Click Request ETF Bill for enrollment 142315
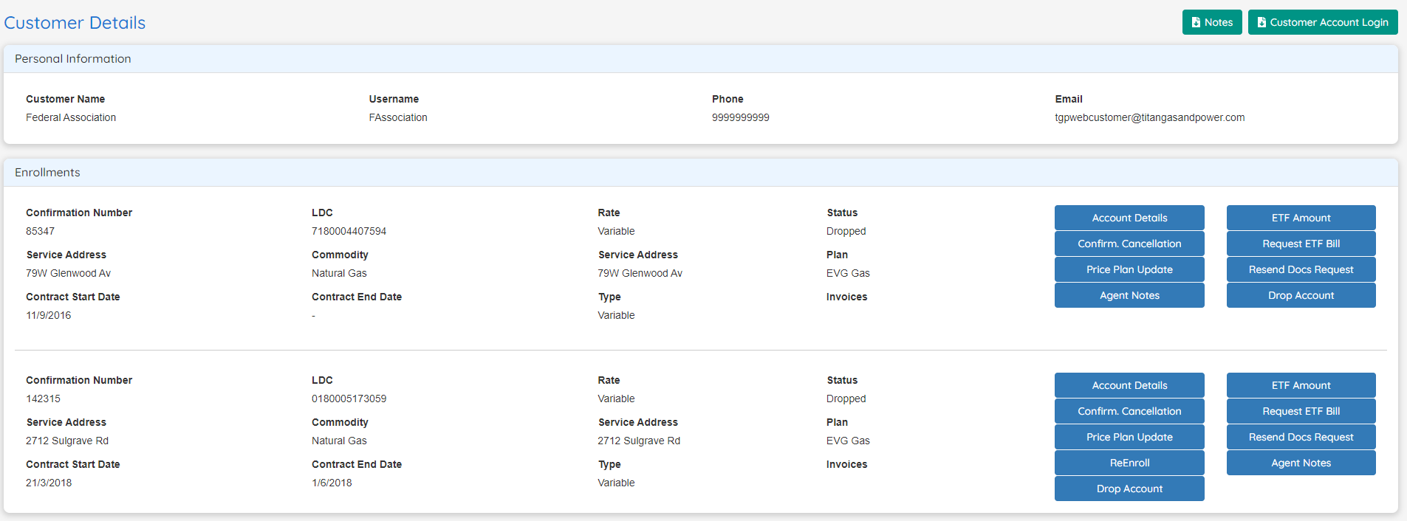 [x=1301, y=411]
